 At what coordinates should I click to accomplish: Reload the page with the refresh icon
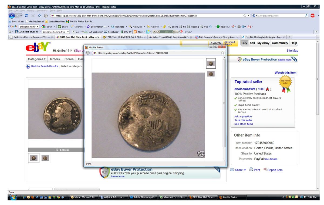coord(26,16)
